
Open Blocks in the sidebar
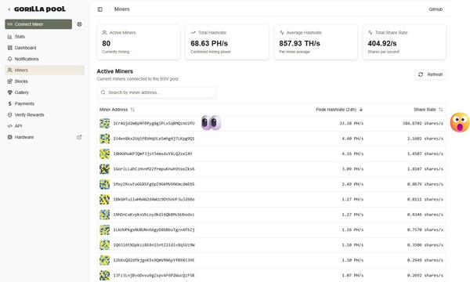click(x=45, y=81)
